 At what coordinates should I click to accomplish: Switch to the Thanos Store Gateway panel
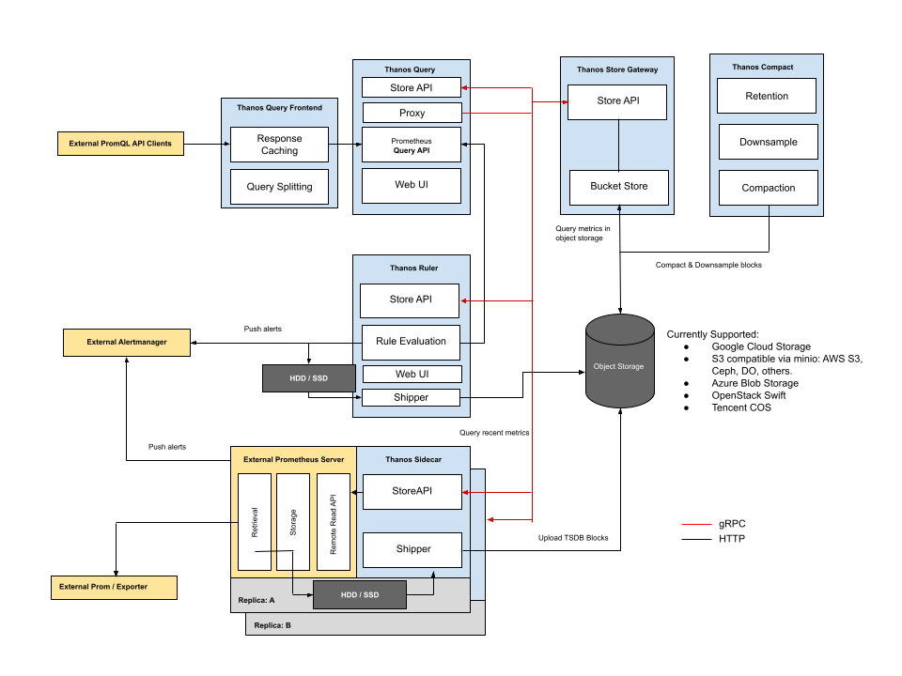(x=616, y=69)
